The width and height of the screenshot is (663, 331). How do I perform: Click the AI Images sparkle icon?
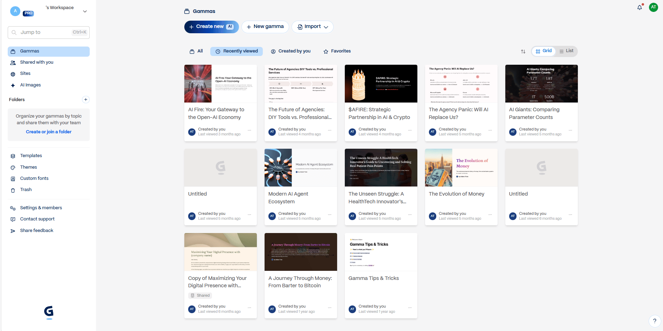[13, 85]
